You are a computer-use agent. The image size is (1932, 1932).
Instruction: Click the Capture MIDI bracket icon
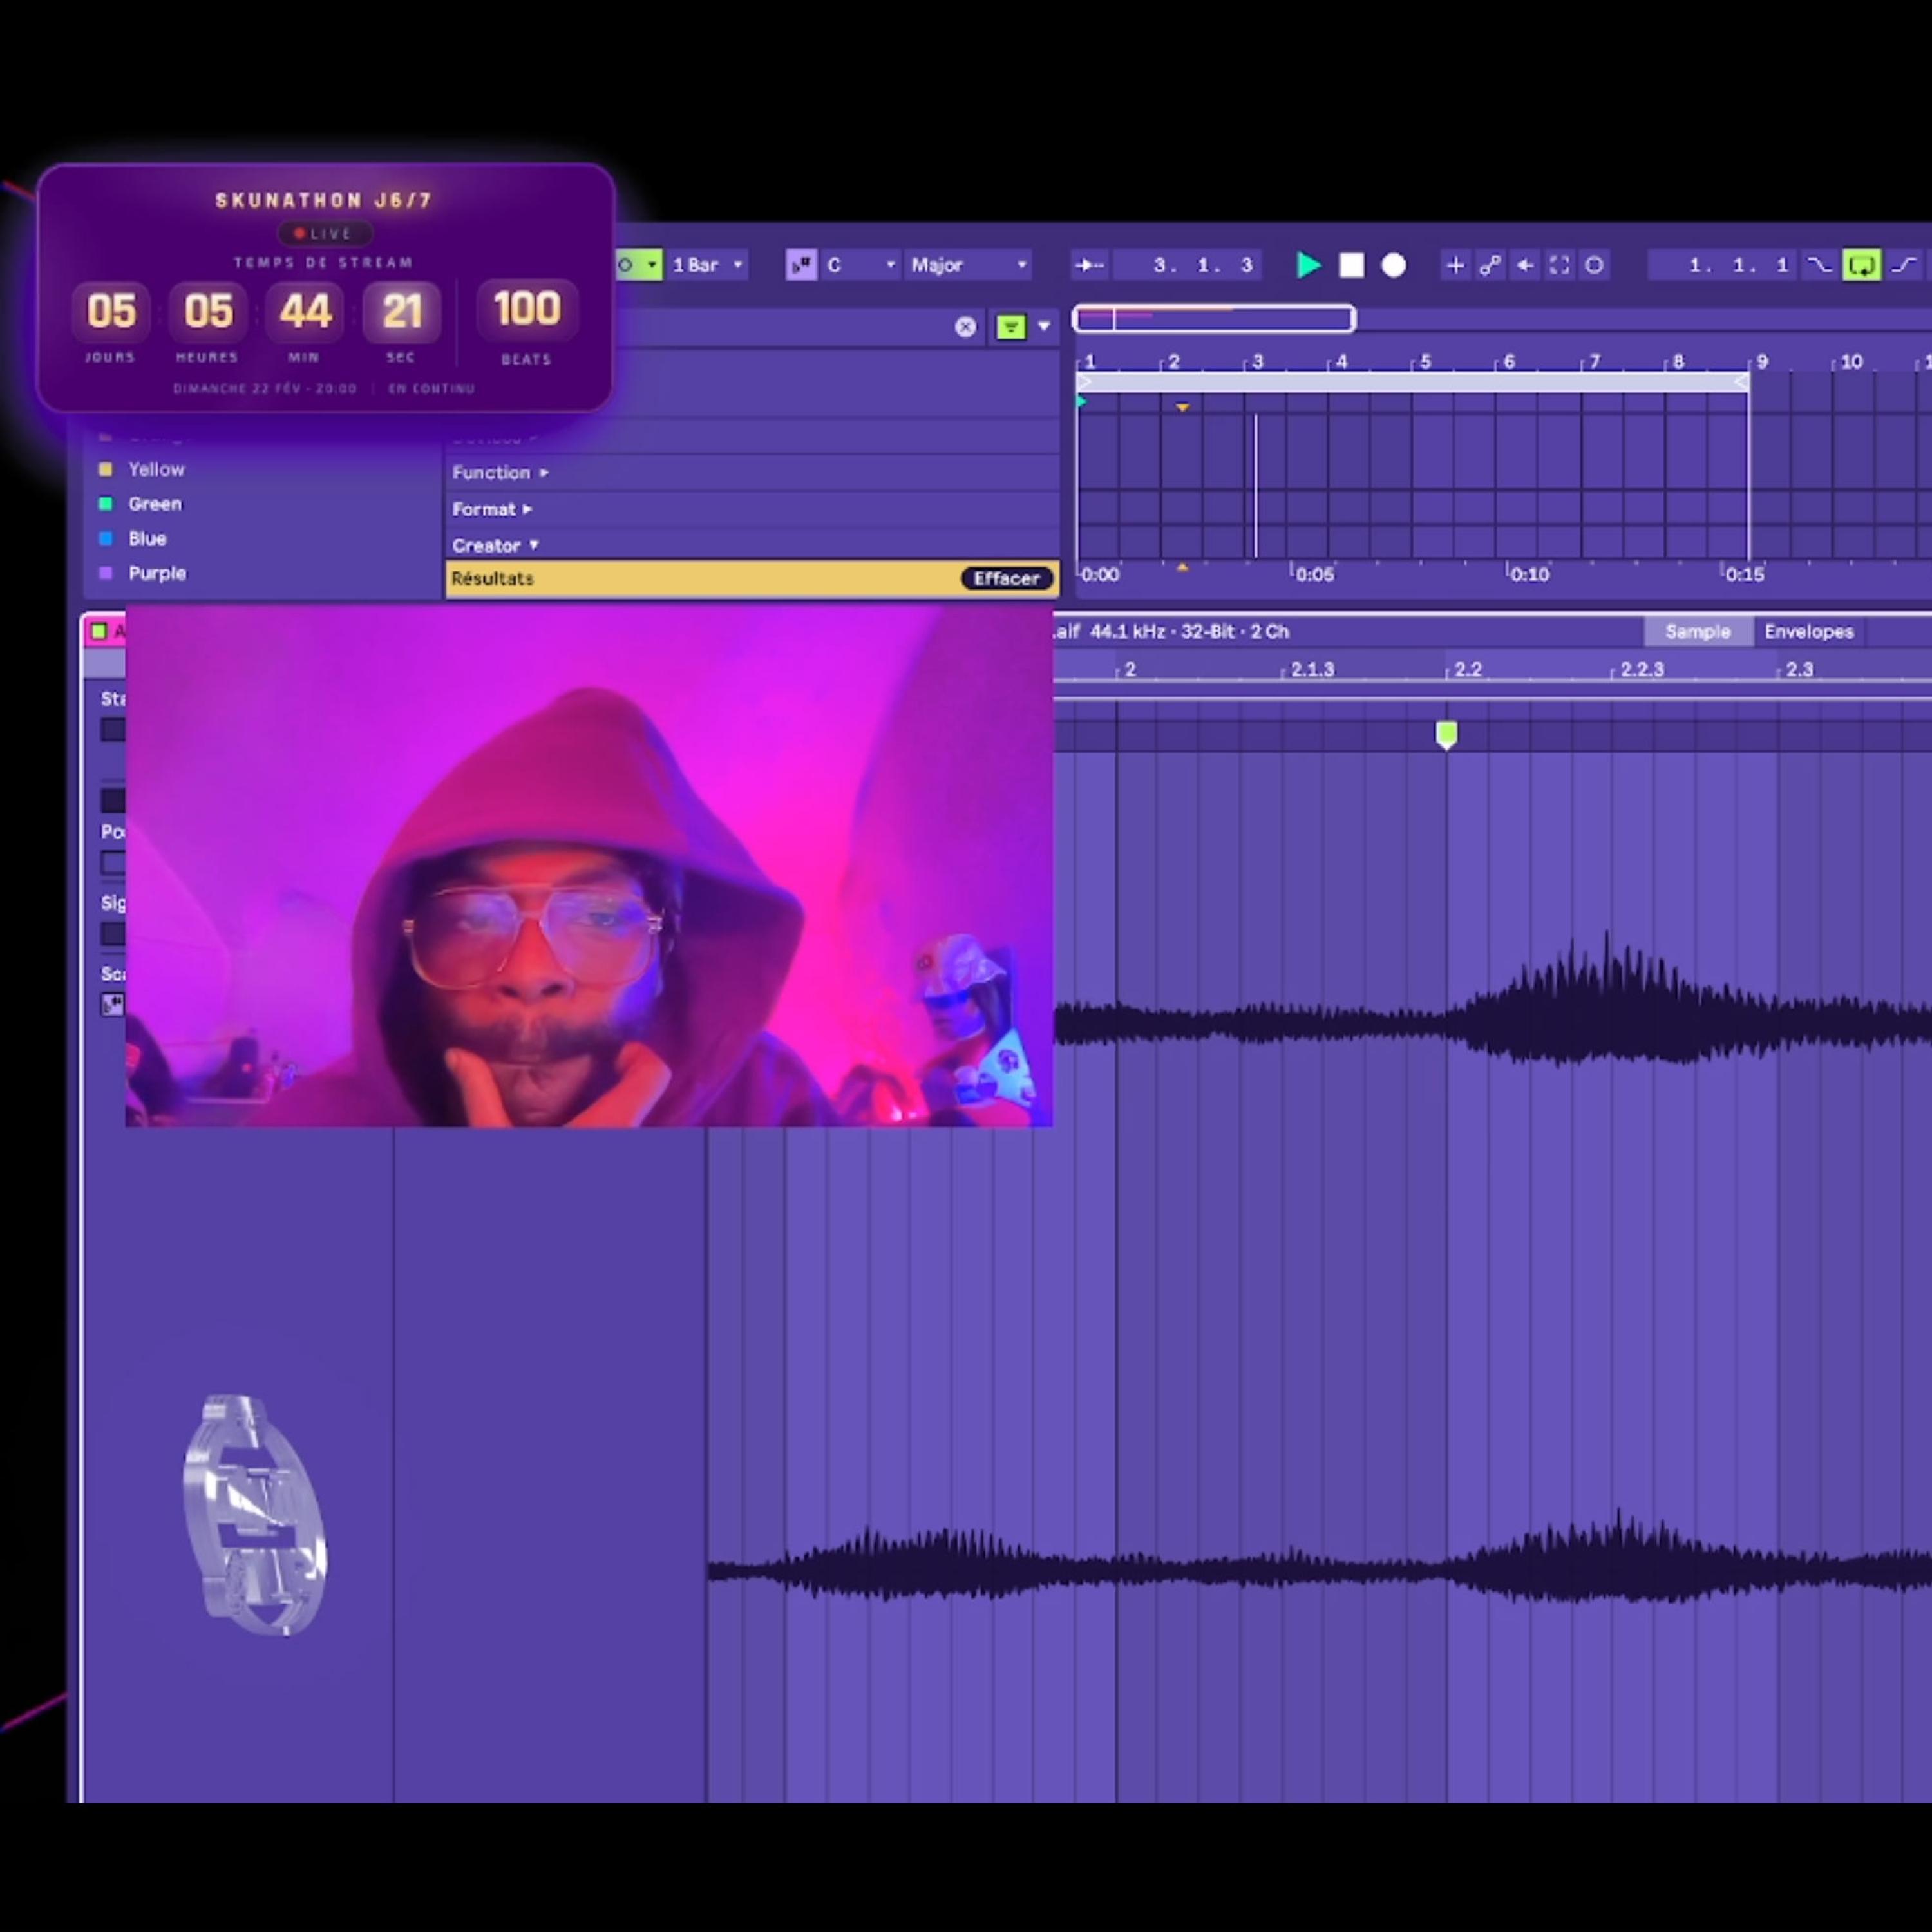pyautogui.click(x=1559, y=265)
